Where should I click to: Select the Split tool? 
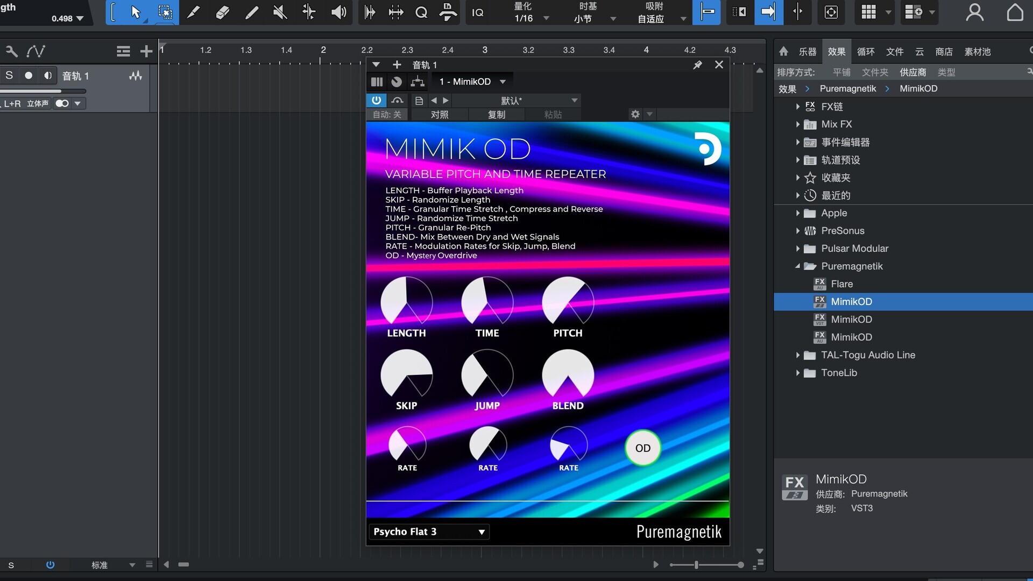pos(193,12)
